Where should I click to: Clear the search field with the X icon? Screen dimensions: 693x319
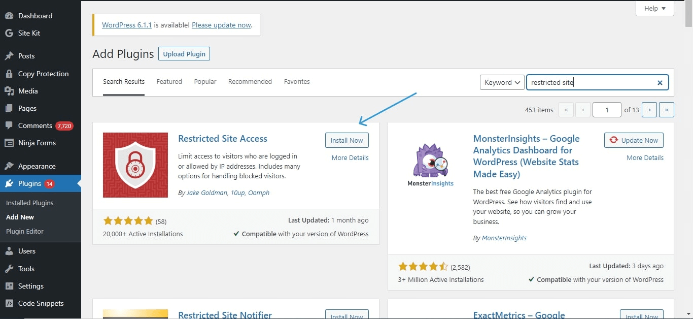click(x=660, y=83)
